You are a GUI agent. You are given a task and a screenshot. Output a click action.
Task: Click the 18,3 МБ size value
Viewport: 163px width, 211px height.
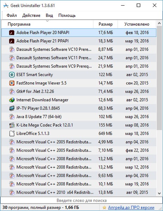pos(105,41)
